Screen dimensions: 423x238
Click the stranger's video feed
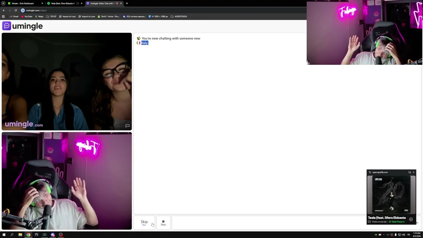(67, 82)
